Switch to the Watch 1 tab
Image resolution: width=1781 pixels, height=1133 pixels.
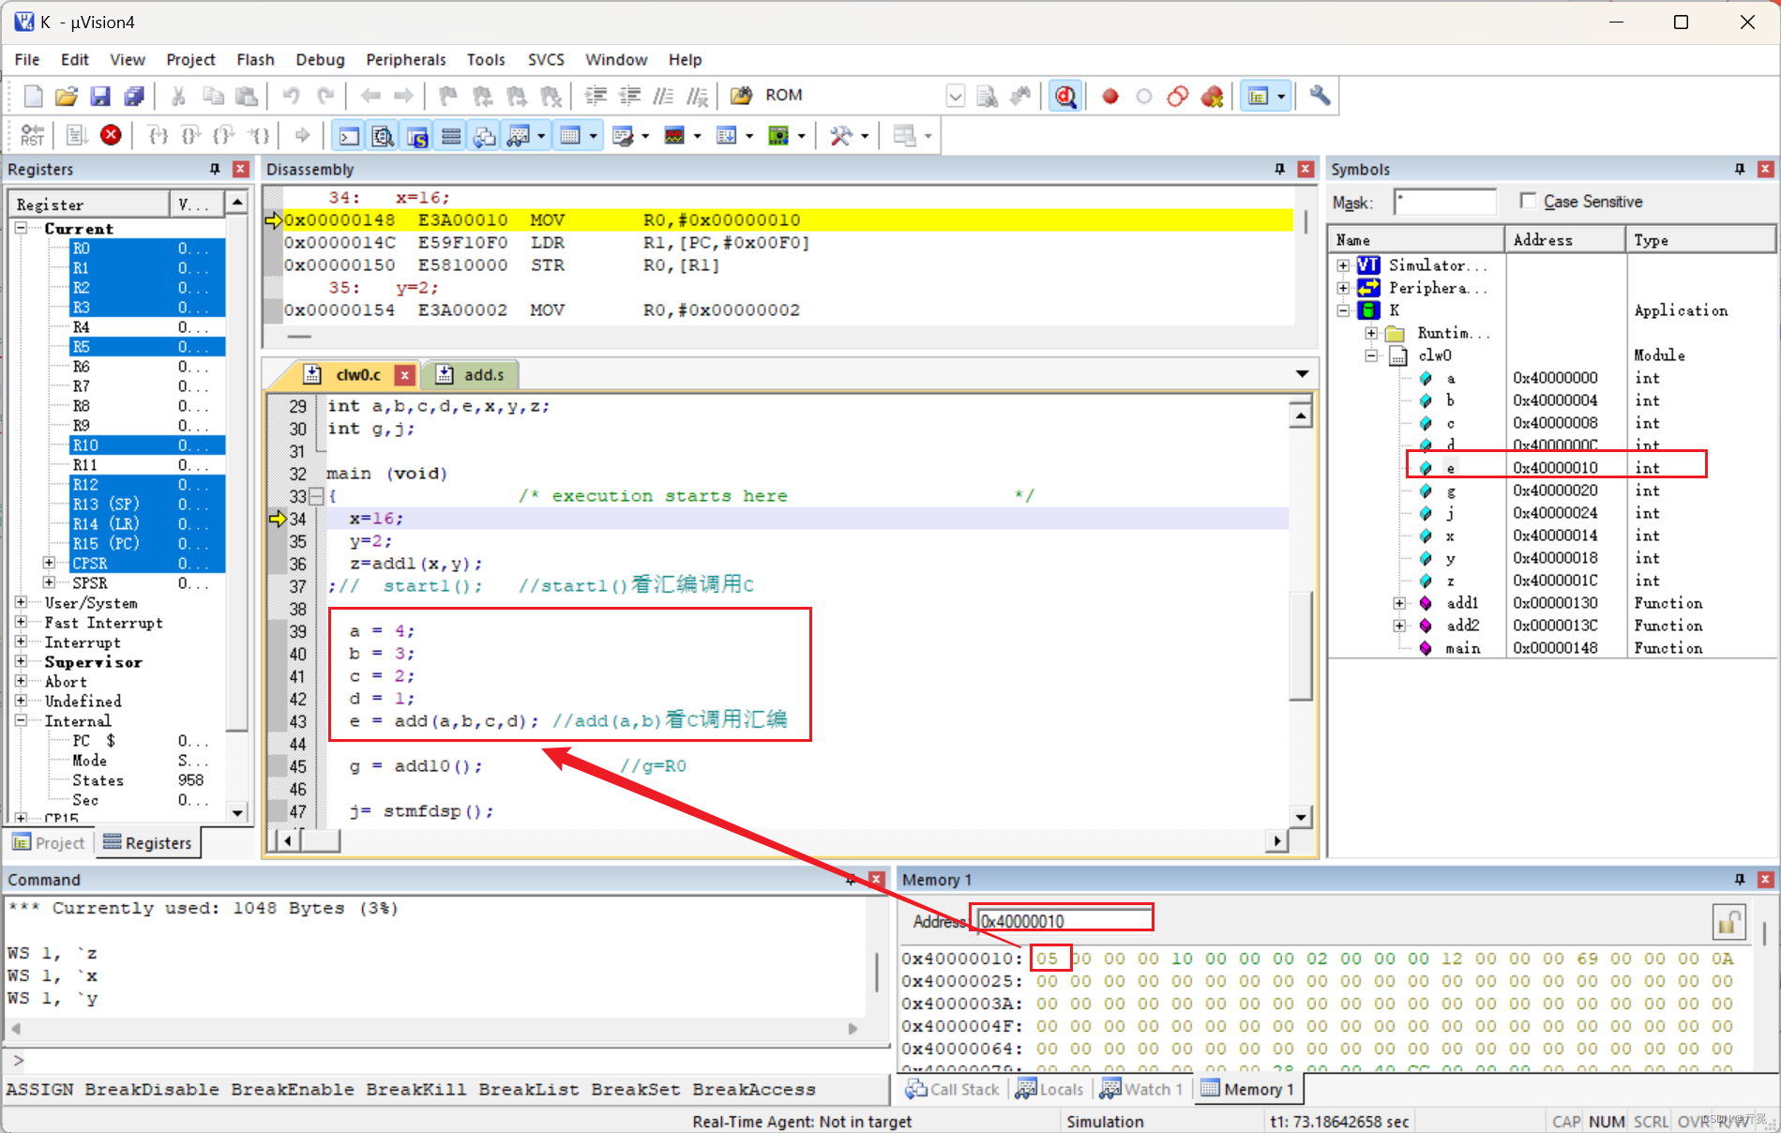(x=1141, y=1089)
